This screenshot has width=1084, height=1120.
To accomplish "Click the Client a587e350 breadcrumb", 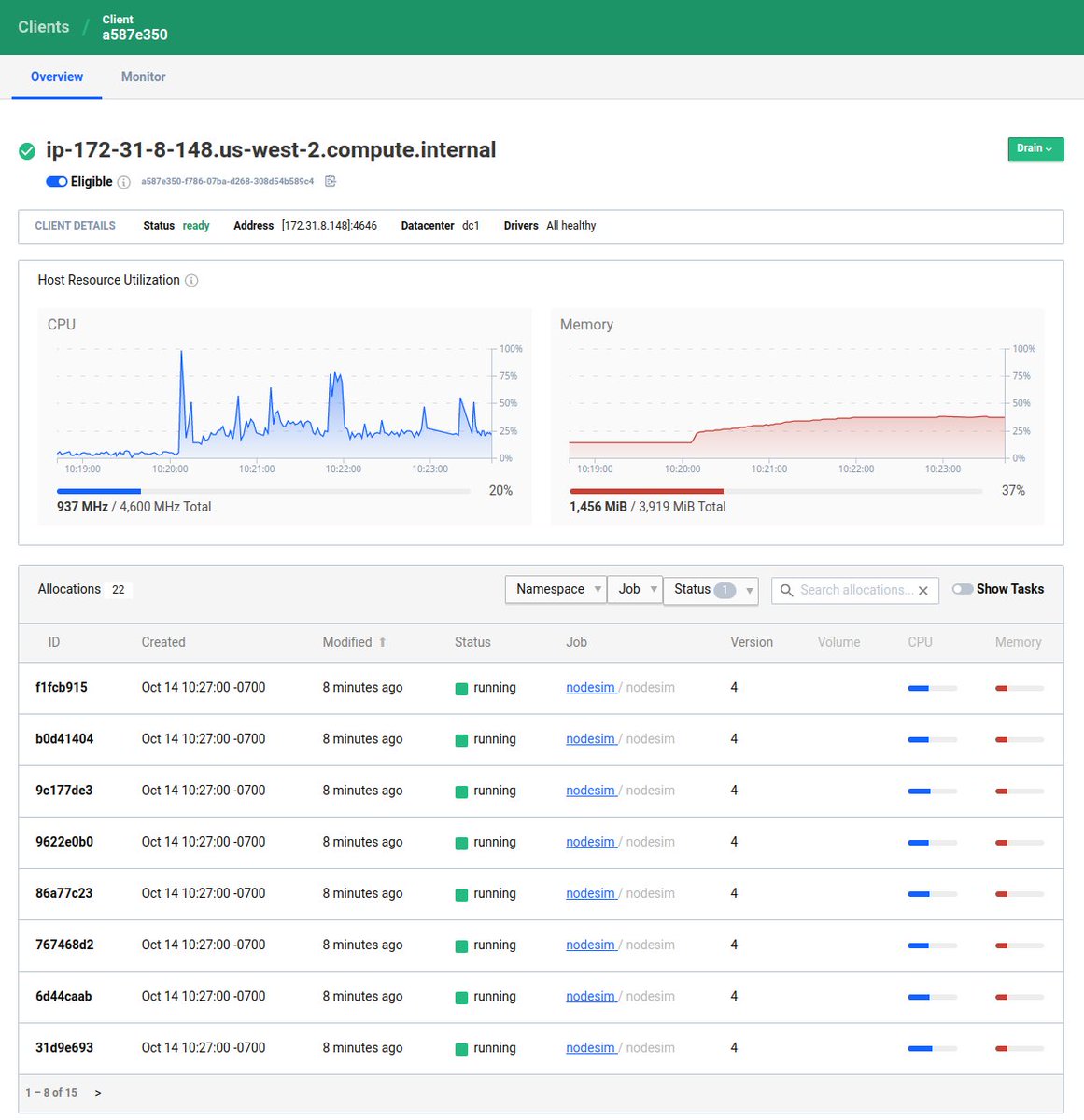I will (135, 27).
